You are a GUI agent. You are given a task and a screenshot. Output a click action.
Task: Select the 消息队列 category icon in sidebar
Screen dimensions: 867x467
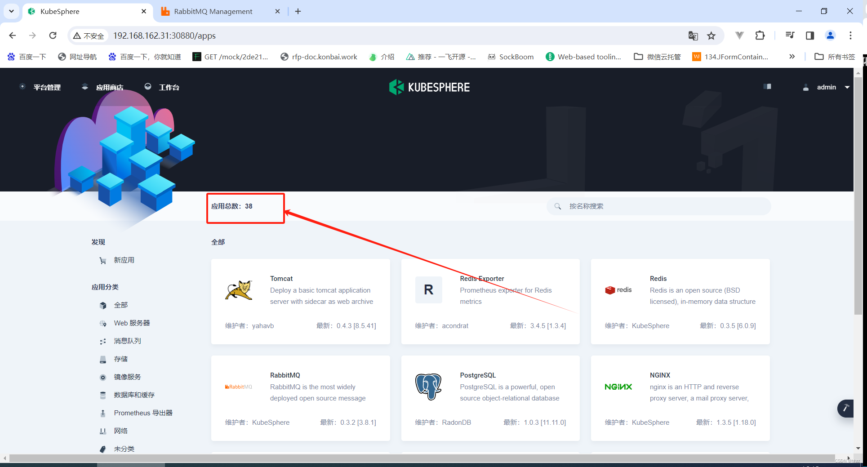tap(103, 341)
